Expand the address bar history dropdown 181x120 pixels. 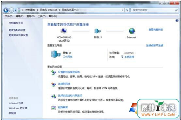(122, 10)
